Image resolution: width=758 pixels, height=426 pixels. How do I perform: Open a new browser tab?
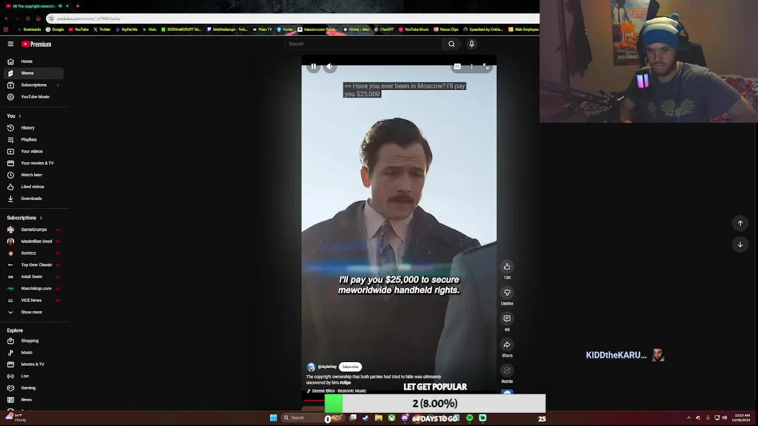point(78,6)
